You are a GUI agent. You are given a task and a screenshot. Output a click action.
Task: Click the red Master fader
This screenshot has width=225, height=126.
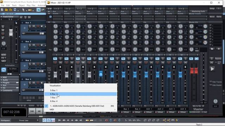pyautogui.click(x=194, y=70)
